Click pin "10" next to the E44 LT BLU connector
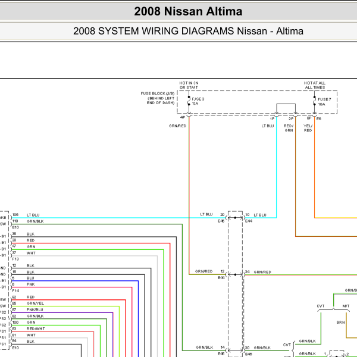Image resolution: width=357 pixels, height=357 pixels. tap(248, 215)
